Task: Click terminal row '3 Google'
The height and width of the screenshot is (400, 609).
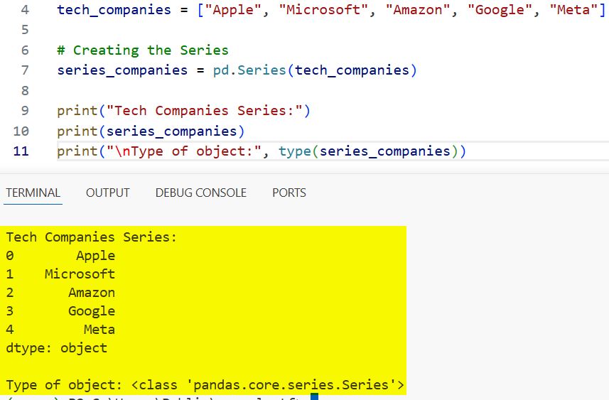Action: click(60, 311)
